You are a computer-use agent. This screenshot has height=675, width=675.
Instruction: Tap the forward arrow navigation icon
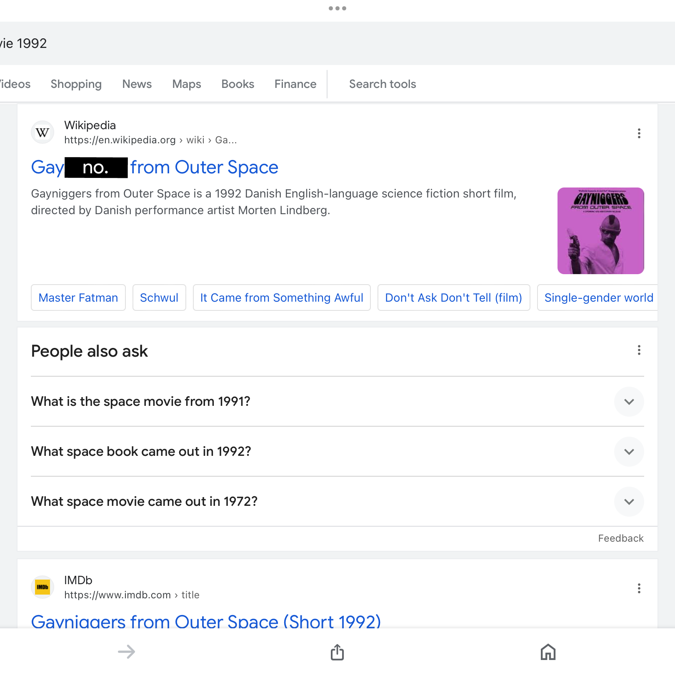pos(127,652)
